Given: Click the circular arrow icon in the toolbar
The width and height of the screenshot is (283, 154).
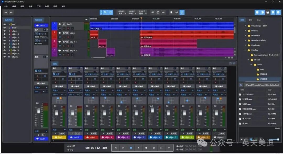Looking at the screenshot, I should tap(158, 12).
